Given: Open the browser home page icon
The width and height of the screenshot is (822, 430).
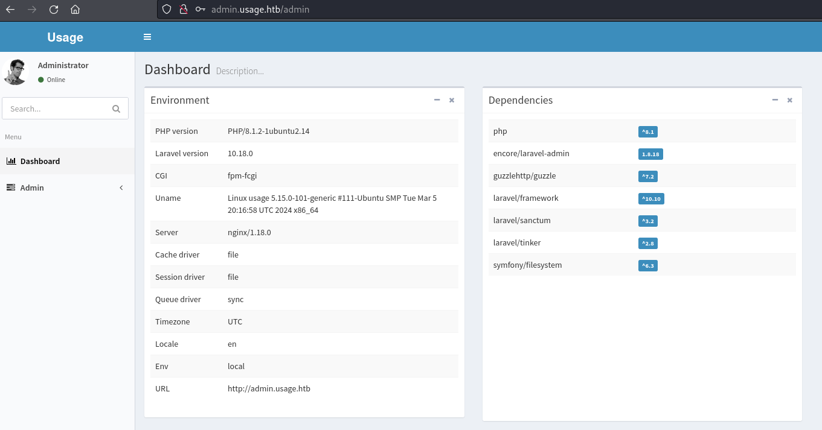Looking at the screenshot, I should pos(74,10).
